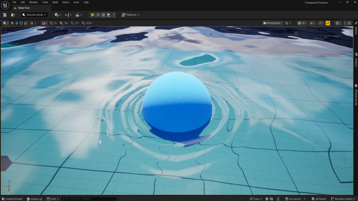Select the blue sphere in the viewport

click(x=177, y=102)
